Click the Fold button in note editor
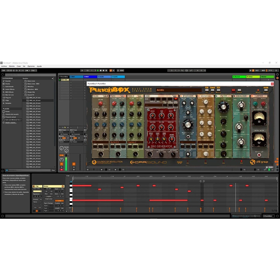280x280 pixels. [68, 176]
